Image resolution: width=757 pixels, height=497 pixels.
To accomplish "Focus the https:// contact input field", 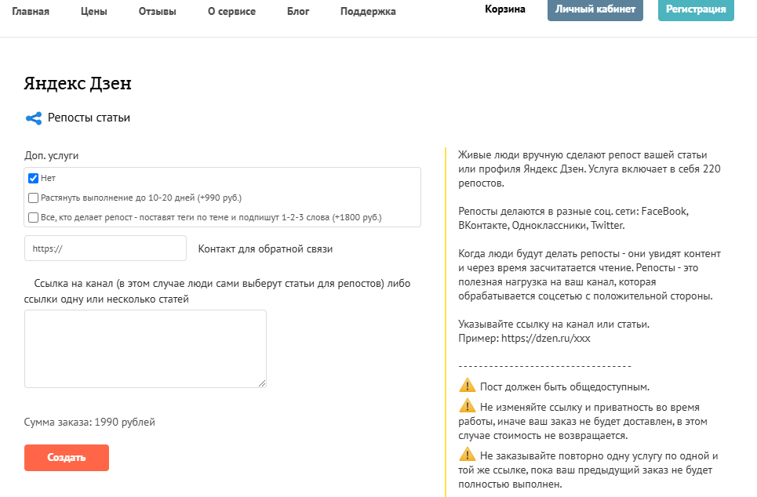I will pos(105,248).
